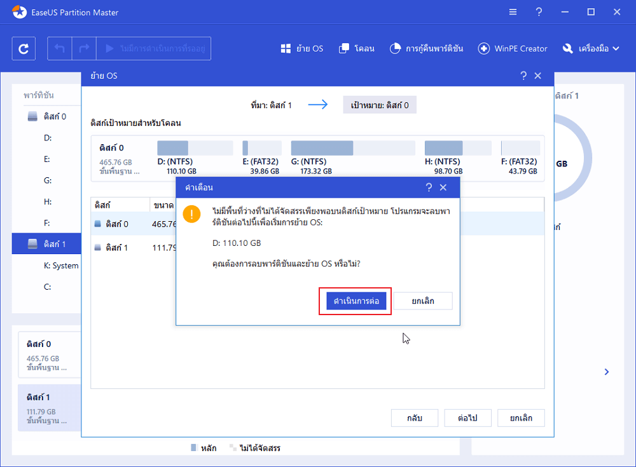Click the ดิสก์ 0 465.76 GB card at bottom left

50,355
